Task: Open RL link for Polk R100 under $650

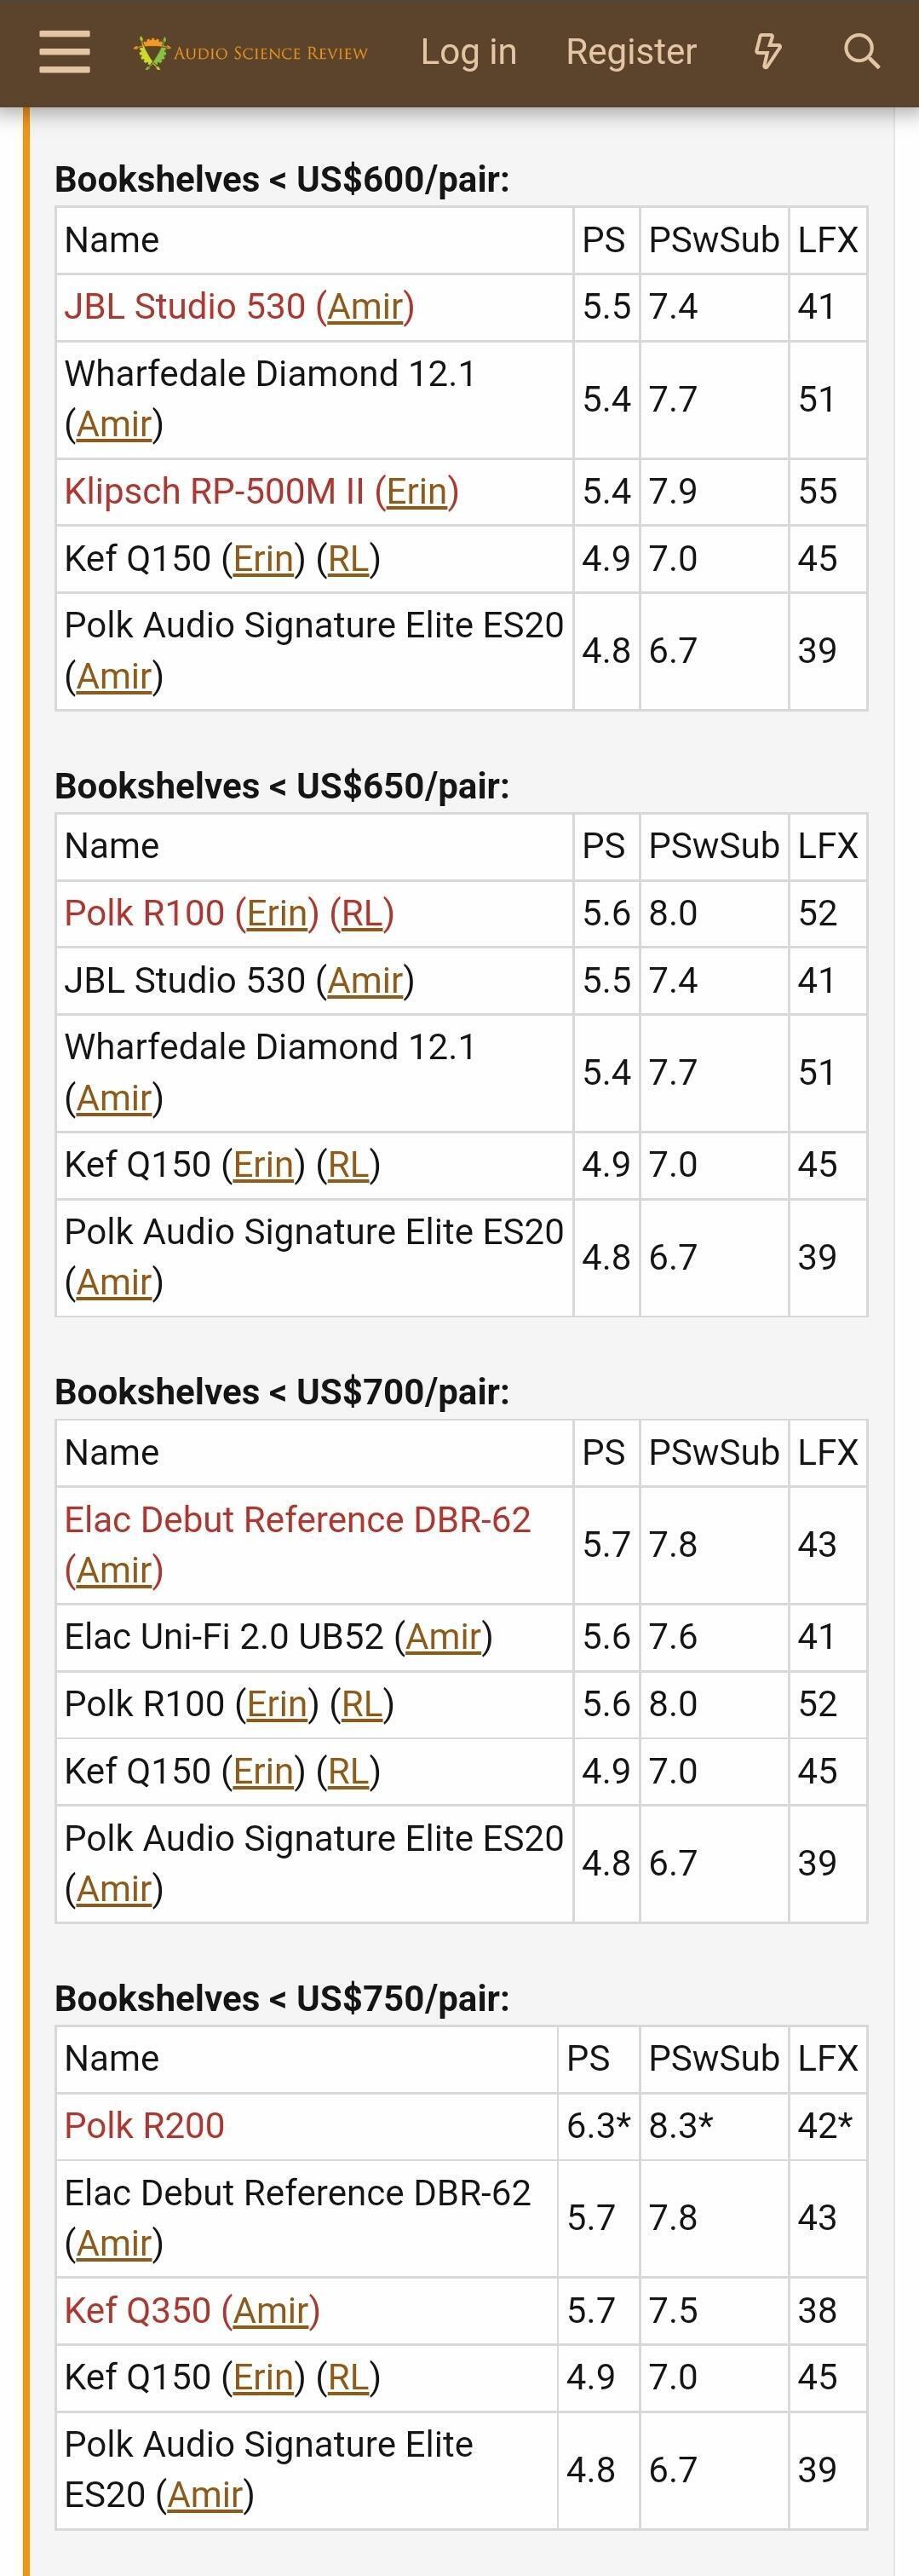Action: (362, 914)
